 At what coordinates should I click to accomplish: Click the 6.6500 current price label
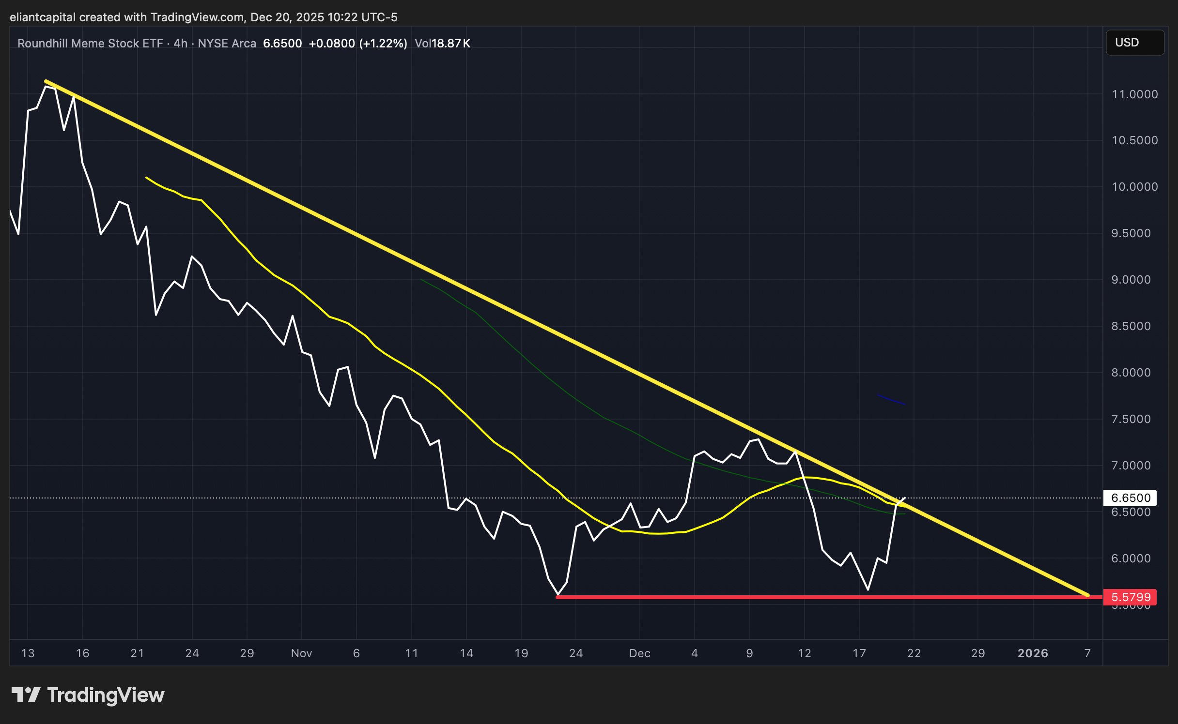(1130, 498)
